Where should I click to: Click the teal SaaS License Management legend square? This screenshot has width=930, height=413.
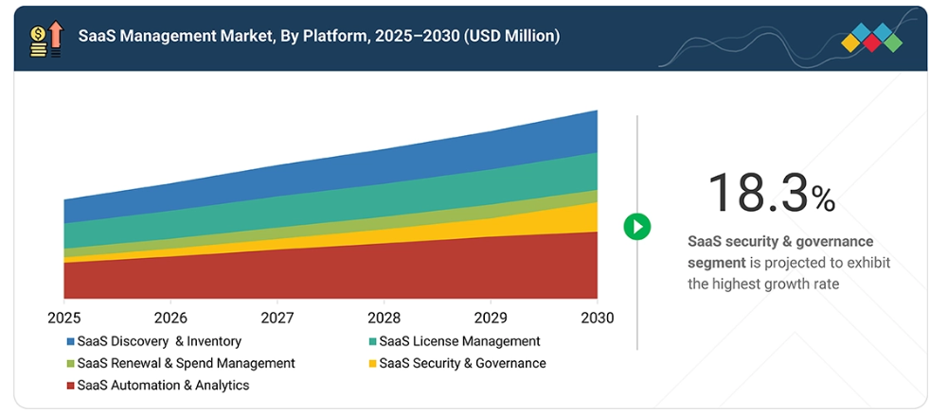[372, 341]
